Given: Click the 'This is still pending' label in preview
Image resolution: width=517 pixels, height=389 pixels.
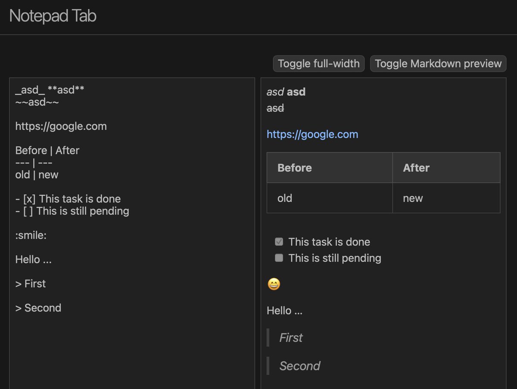Looking at the screenshot, I should [335, 258].
